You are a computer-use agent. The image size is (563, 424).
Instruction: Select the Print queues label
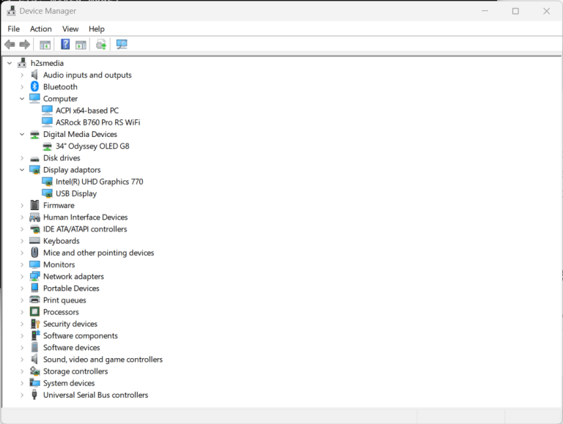(x=65, y=300)
